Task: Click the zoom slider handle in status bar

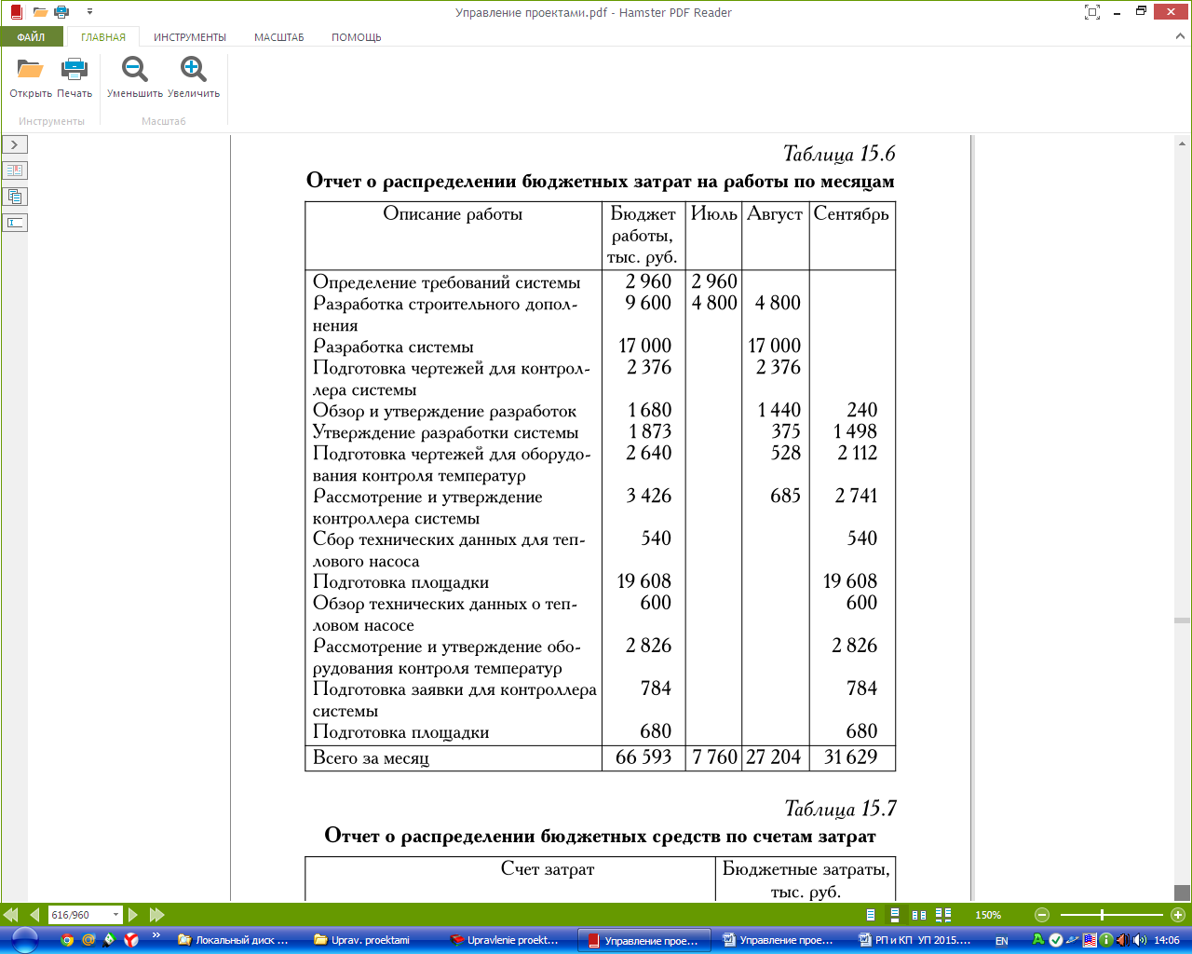Action: [x=1102, y=915]
